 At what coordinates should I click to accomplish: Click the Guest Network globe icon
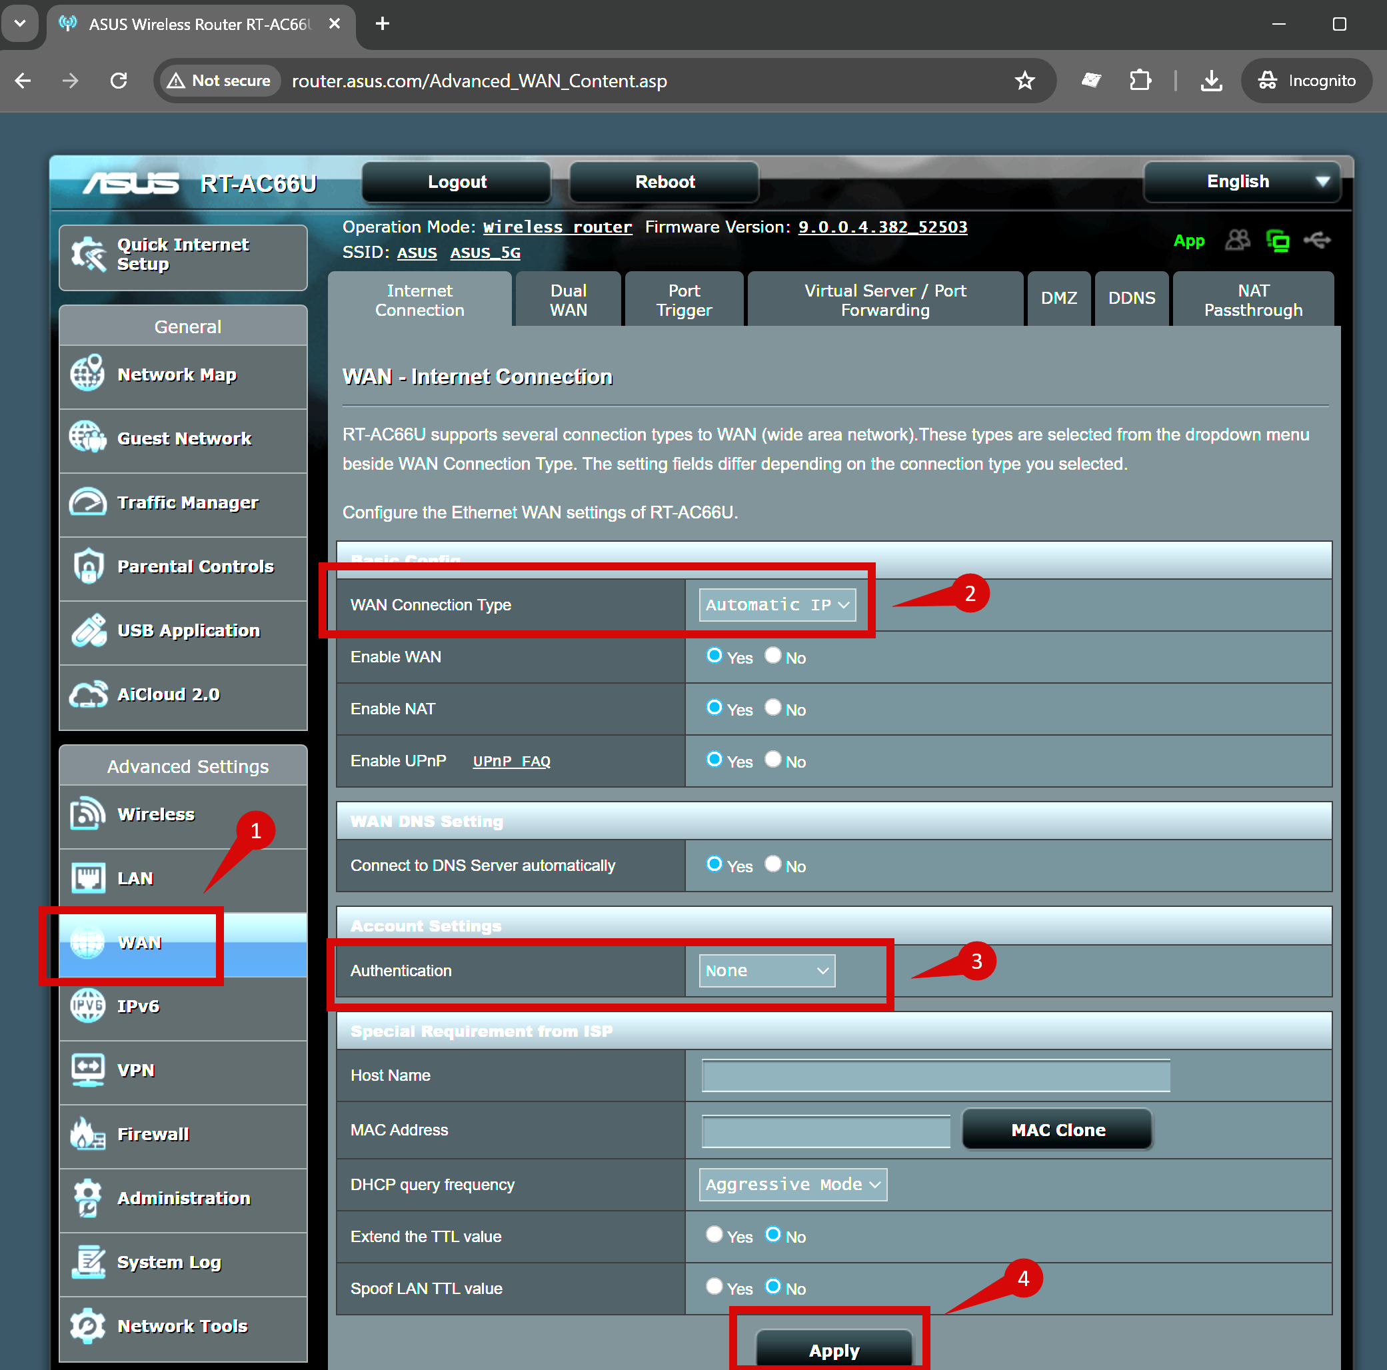click(87, 437)
